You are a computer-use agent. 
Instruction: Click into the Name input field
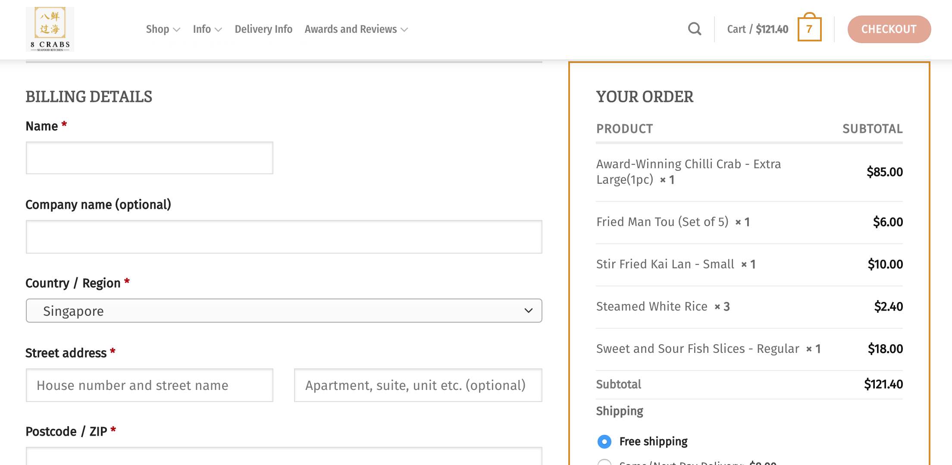149,158
